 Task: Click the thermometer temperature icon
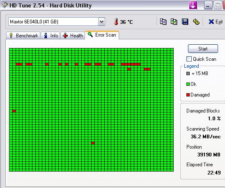point(116,22)
